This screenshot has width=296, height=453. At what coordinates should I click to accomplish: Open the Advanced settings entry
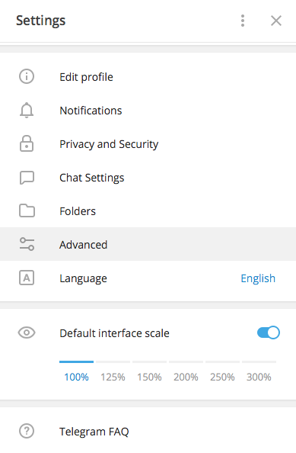click(x=148, y=244)
